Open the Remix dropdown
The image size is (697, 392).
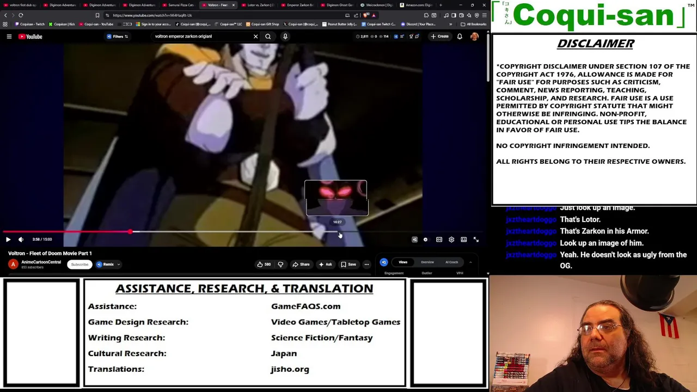pos(108,265)
